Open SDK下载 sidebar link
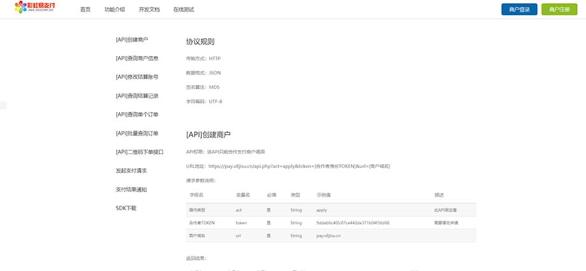Screen dimensions: 586x271 126,208
